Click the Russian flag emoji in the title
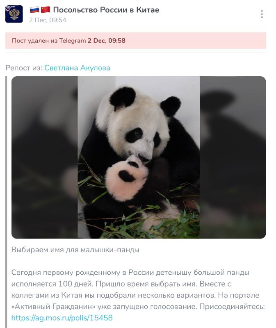This screenshot has height=328, width=276. click(x=34, y=9)
